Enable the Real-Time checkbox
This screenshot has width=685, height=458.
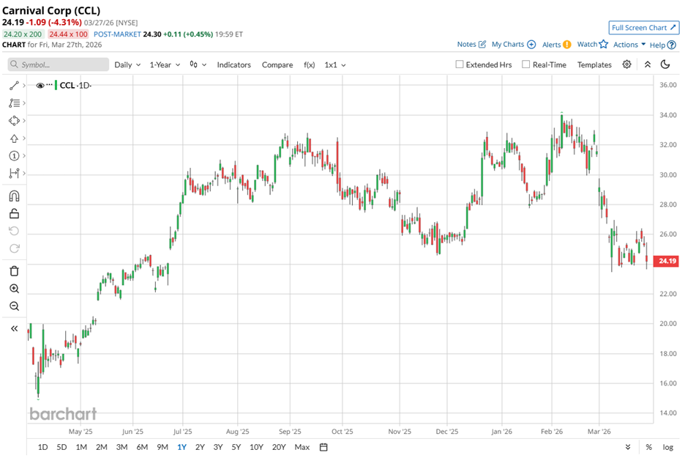click(526, 64)
